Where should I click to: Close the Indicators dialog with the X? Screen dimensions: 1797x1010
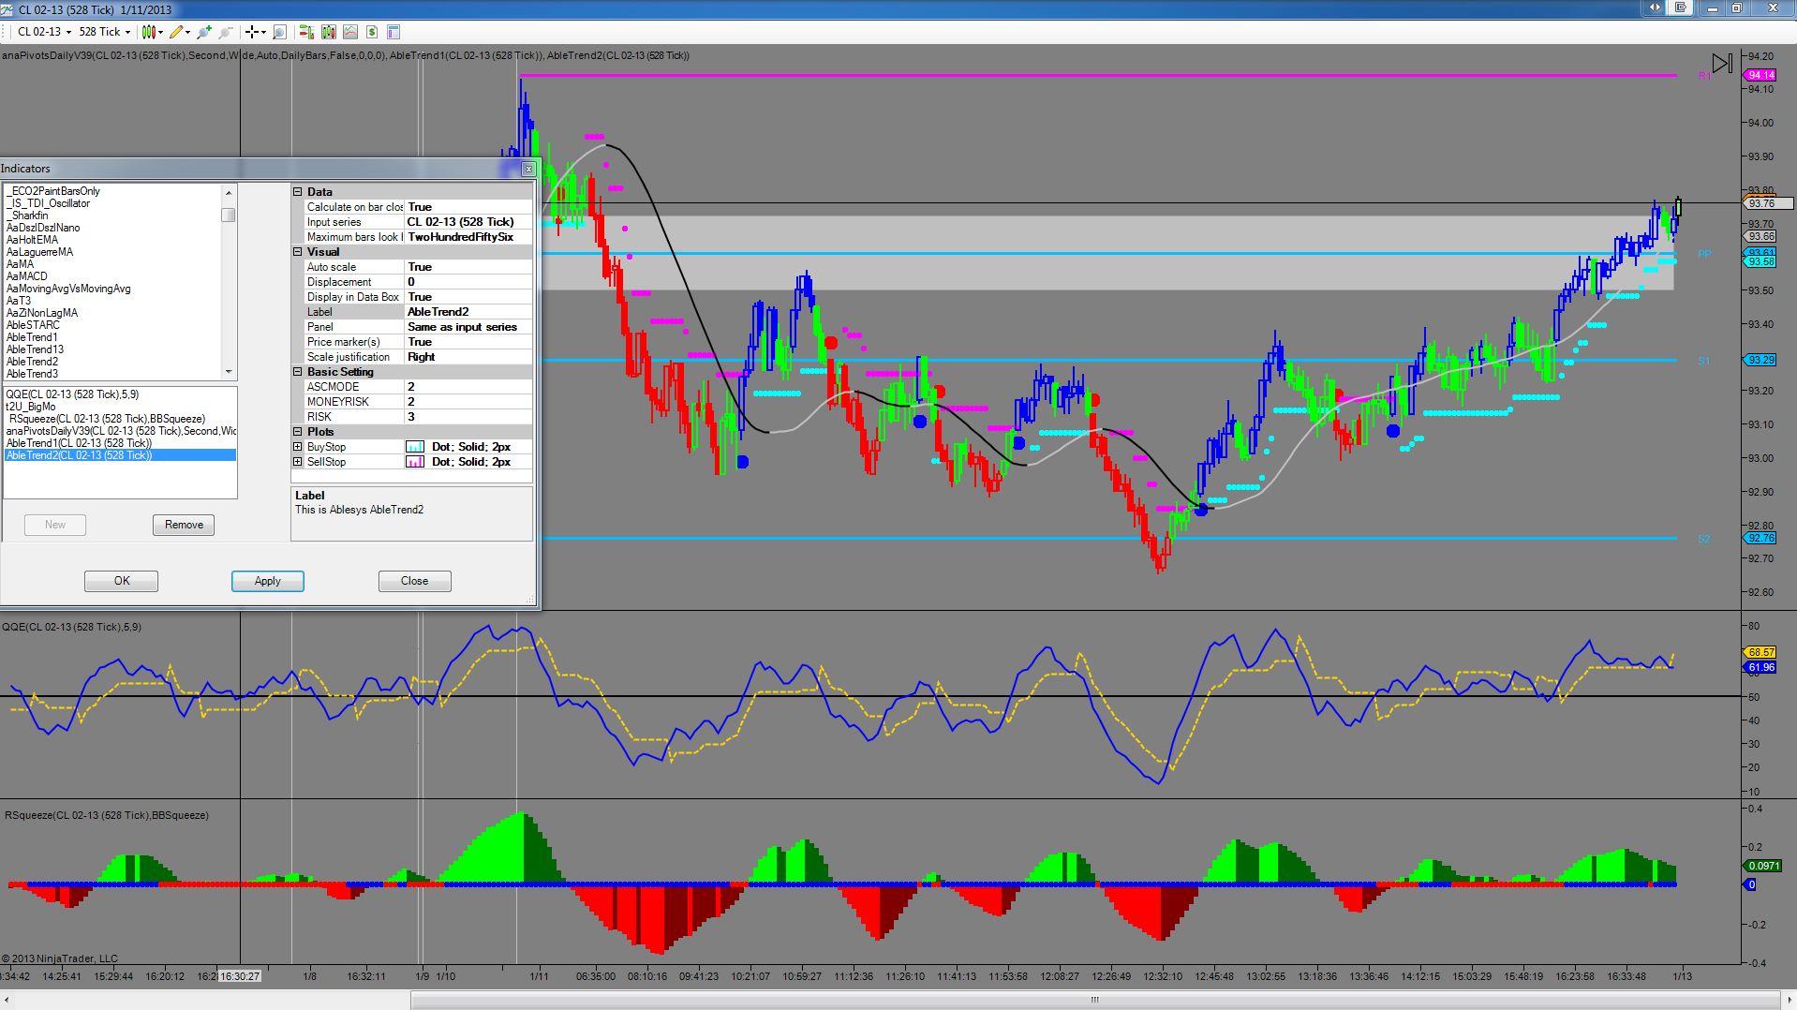point(528,169)
